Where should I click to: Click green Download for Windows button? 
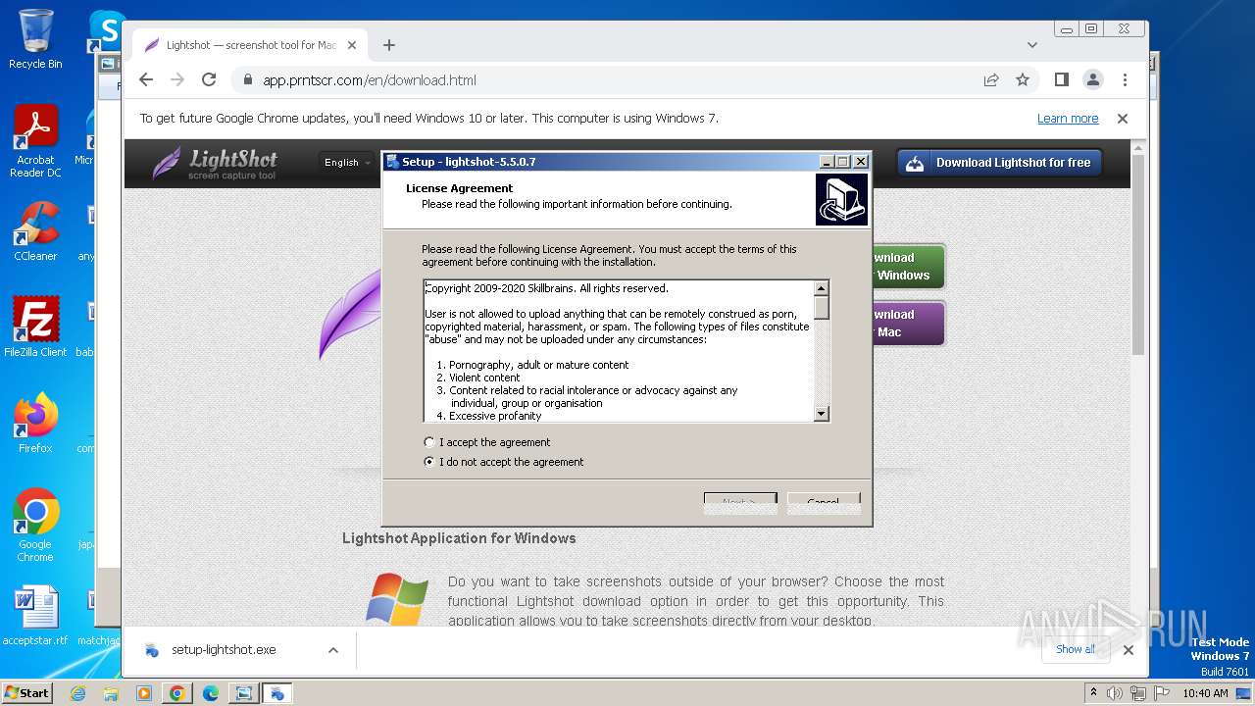(907, 267)
